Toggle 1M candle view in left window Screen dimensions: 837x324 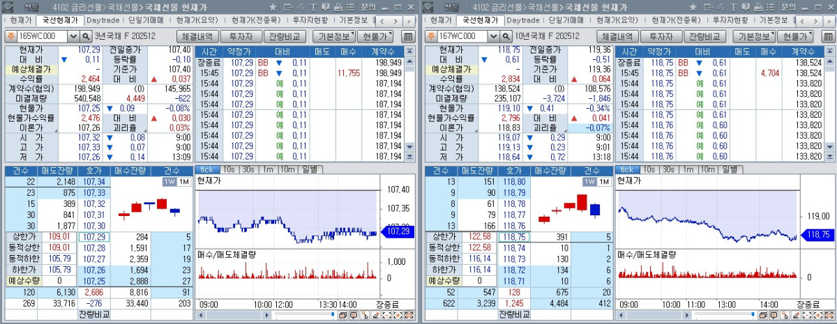tap(183, 182)
